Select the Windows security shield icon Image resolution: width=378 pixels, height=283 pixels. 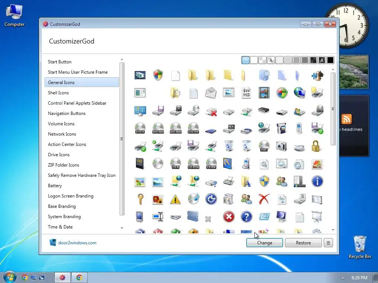pyautogui.click(x=158, y=75)
